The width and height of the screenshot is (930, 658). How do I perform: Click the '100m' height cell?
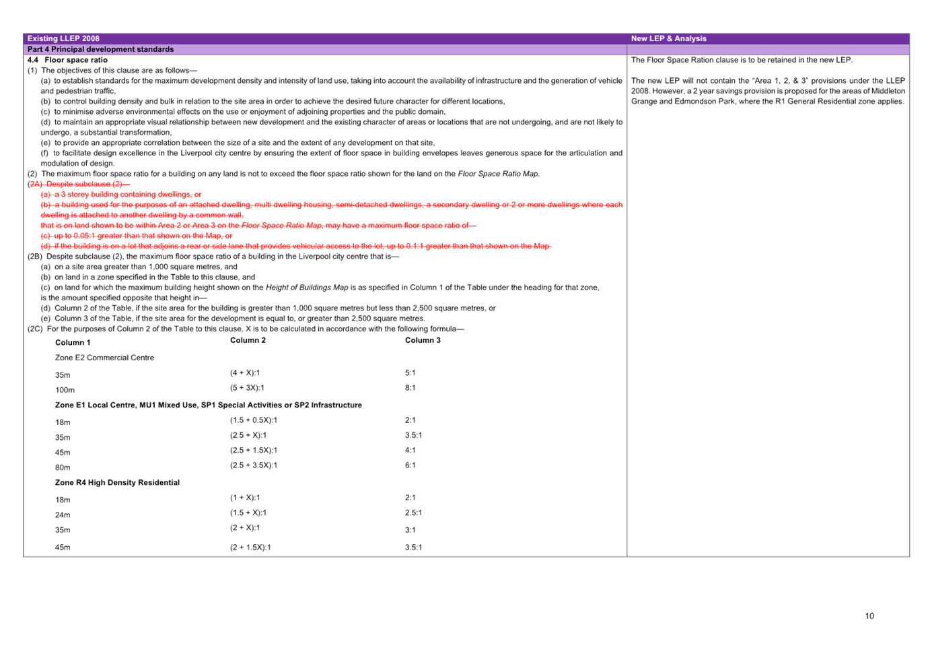coord(65,390)
